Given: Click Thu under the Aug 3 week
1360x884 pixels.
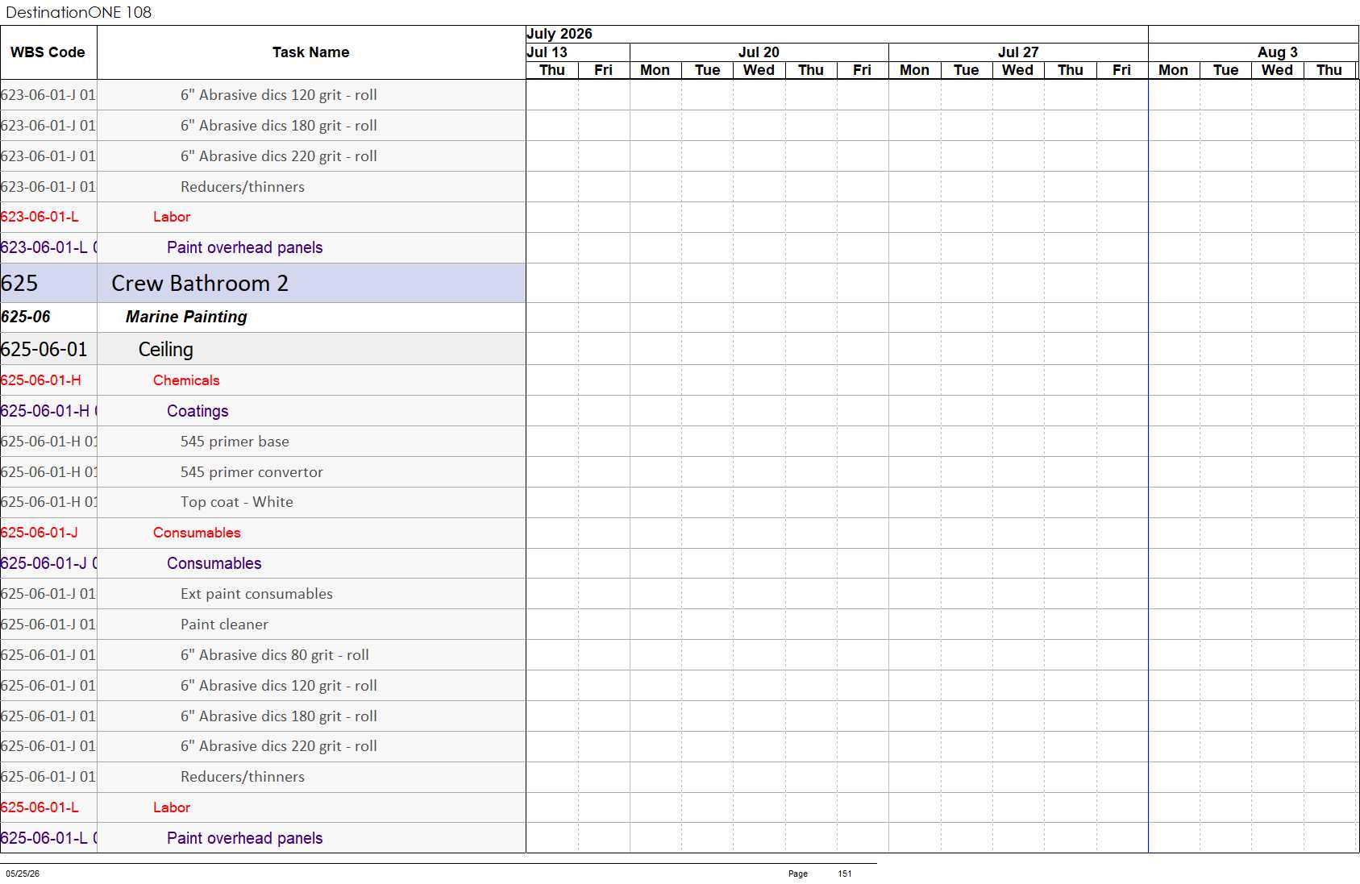Looking at the screenshot, I should point(1329,70).
